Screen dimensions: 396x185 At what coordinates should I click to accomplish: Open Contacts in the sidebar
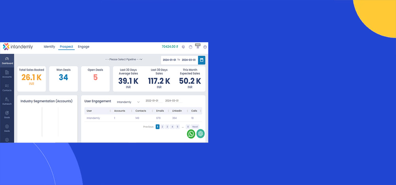pyautogui.click(x=7, y=88)
